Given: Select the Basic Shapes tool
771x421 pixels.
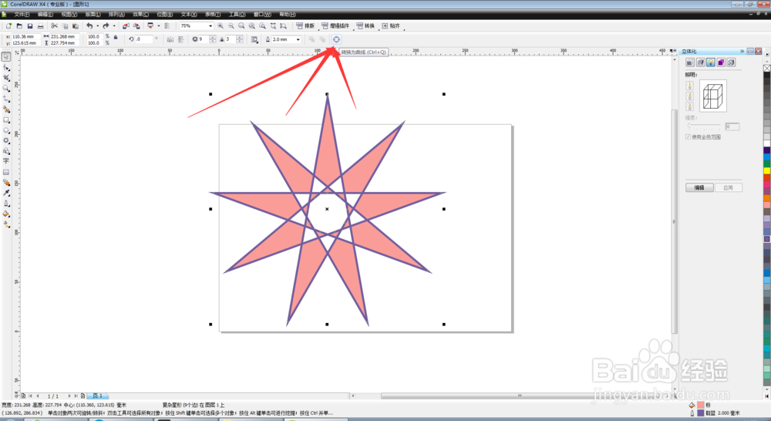Looking at the screenshot, I should coord(6,151).
